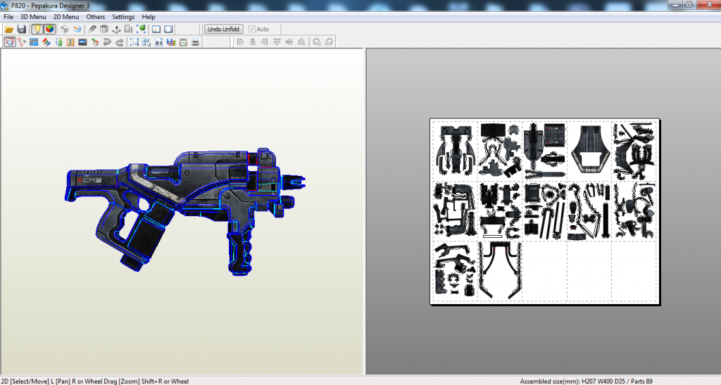This screenshot has height=385, width=721.
Task: Click the align right icon
Action: [x=265, y=42]
